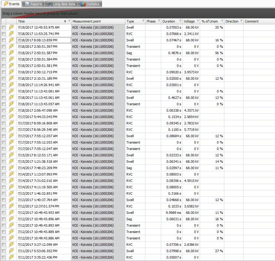The height and width of the screenshot is (261, 275).
Task: Click lightning icon for 7/11/2017 3:35:22.436 PM event
Action: (x=11, y=257)
